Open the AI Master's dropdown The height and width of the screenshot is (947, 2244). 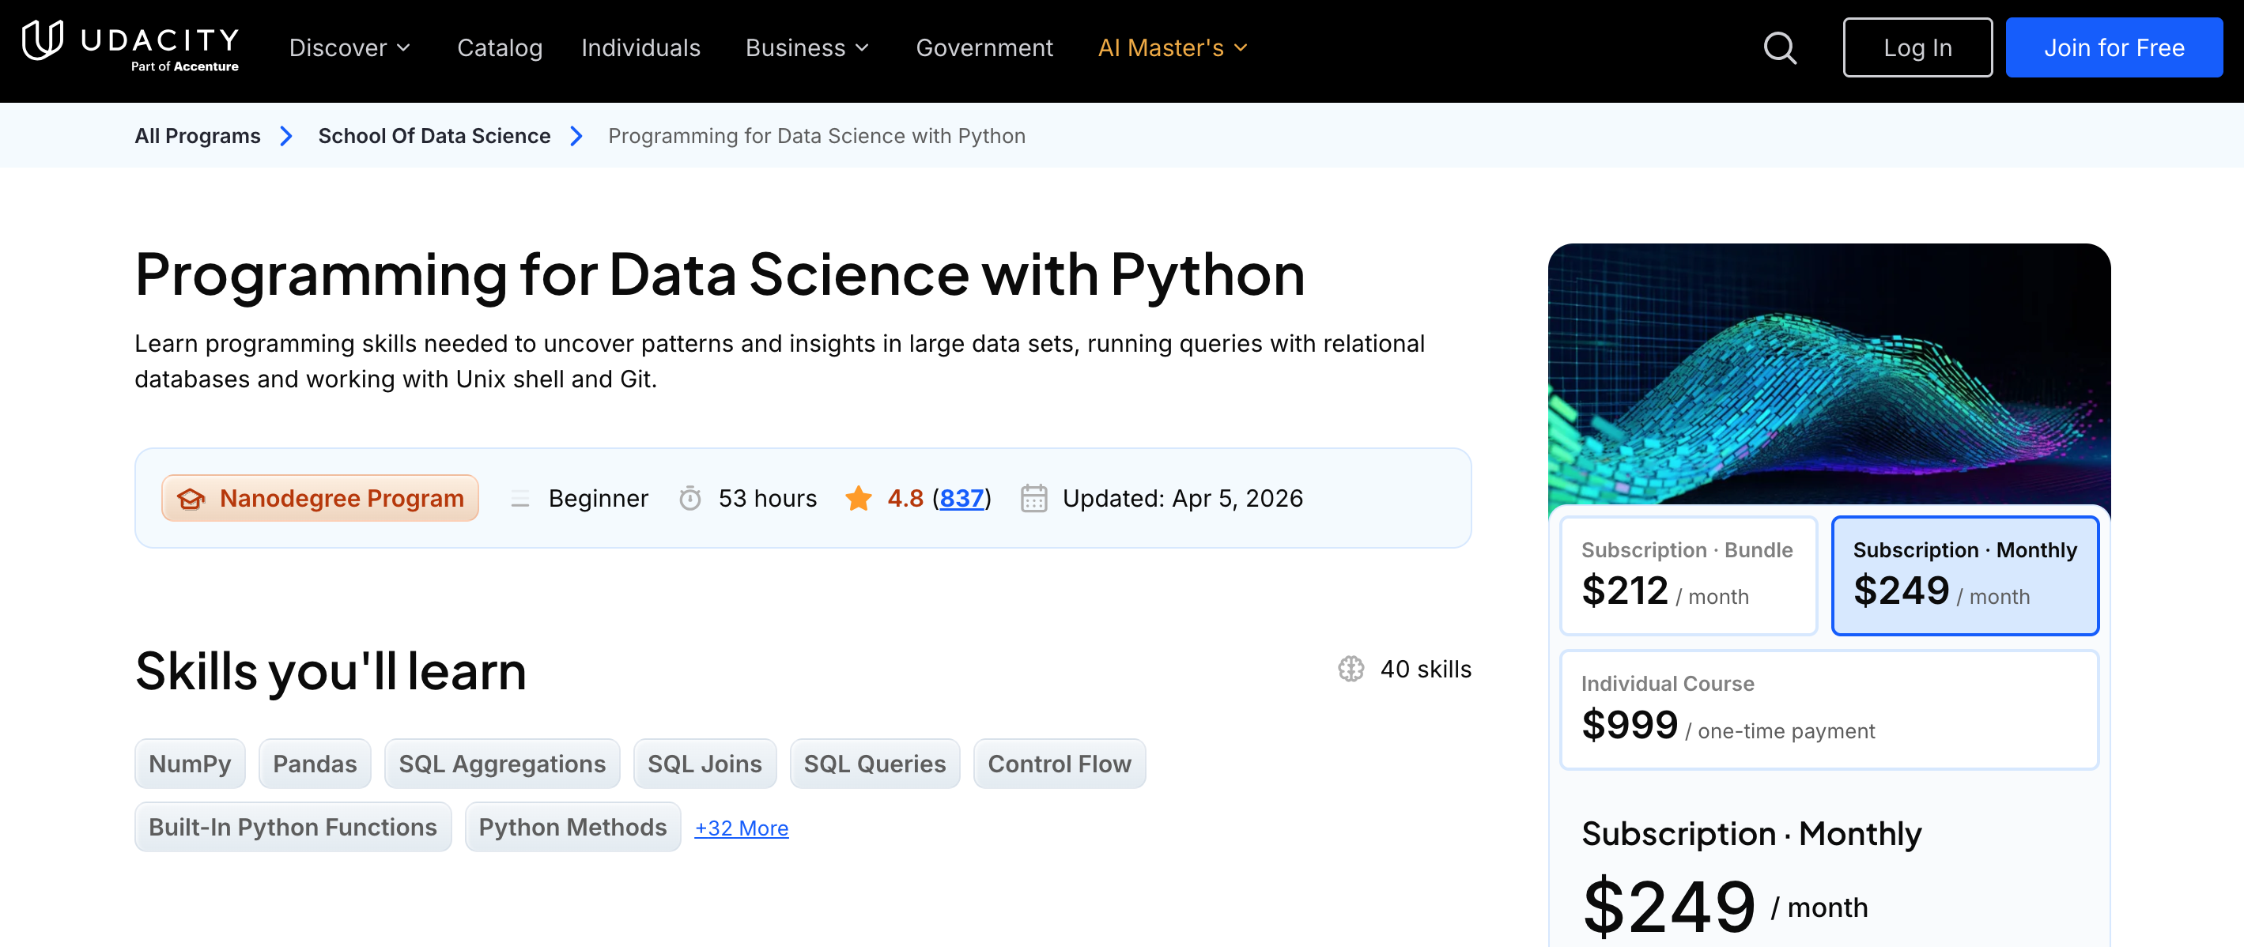(x=1172, y=48)
